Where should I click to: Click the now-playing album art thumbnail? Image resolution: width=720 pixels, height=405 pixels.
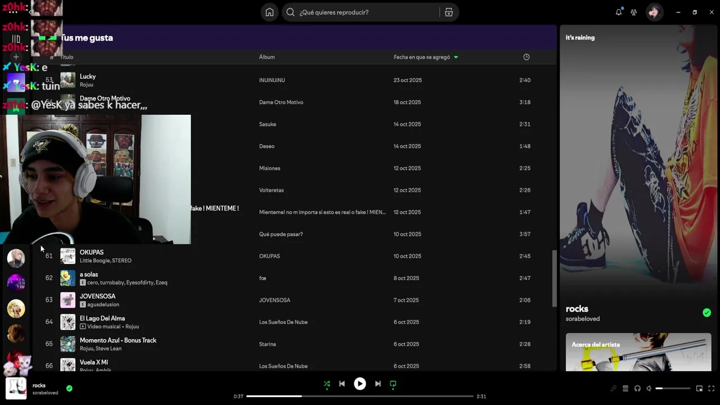(16, 388)
